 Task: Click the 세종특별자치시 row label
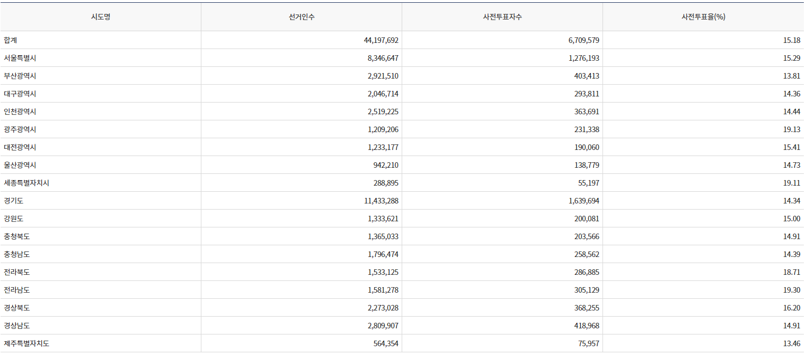(x=26, y=183)
